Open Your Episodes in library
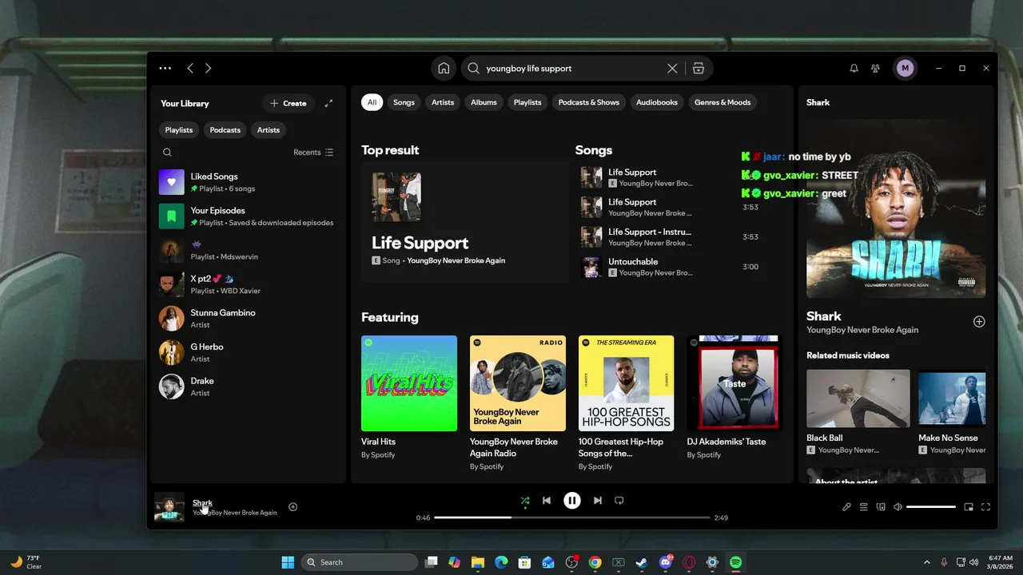This screenshot has height=575, width=1023. 249,216
